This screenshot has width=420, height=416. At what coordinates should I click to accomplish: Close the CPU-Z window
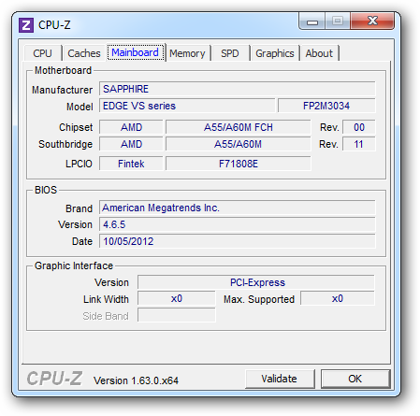tap(372, 22)
